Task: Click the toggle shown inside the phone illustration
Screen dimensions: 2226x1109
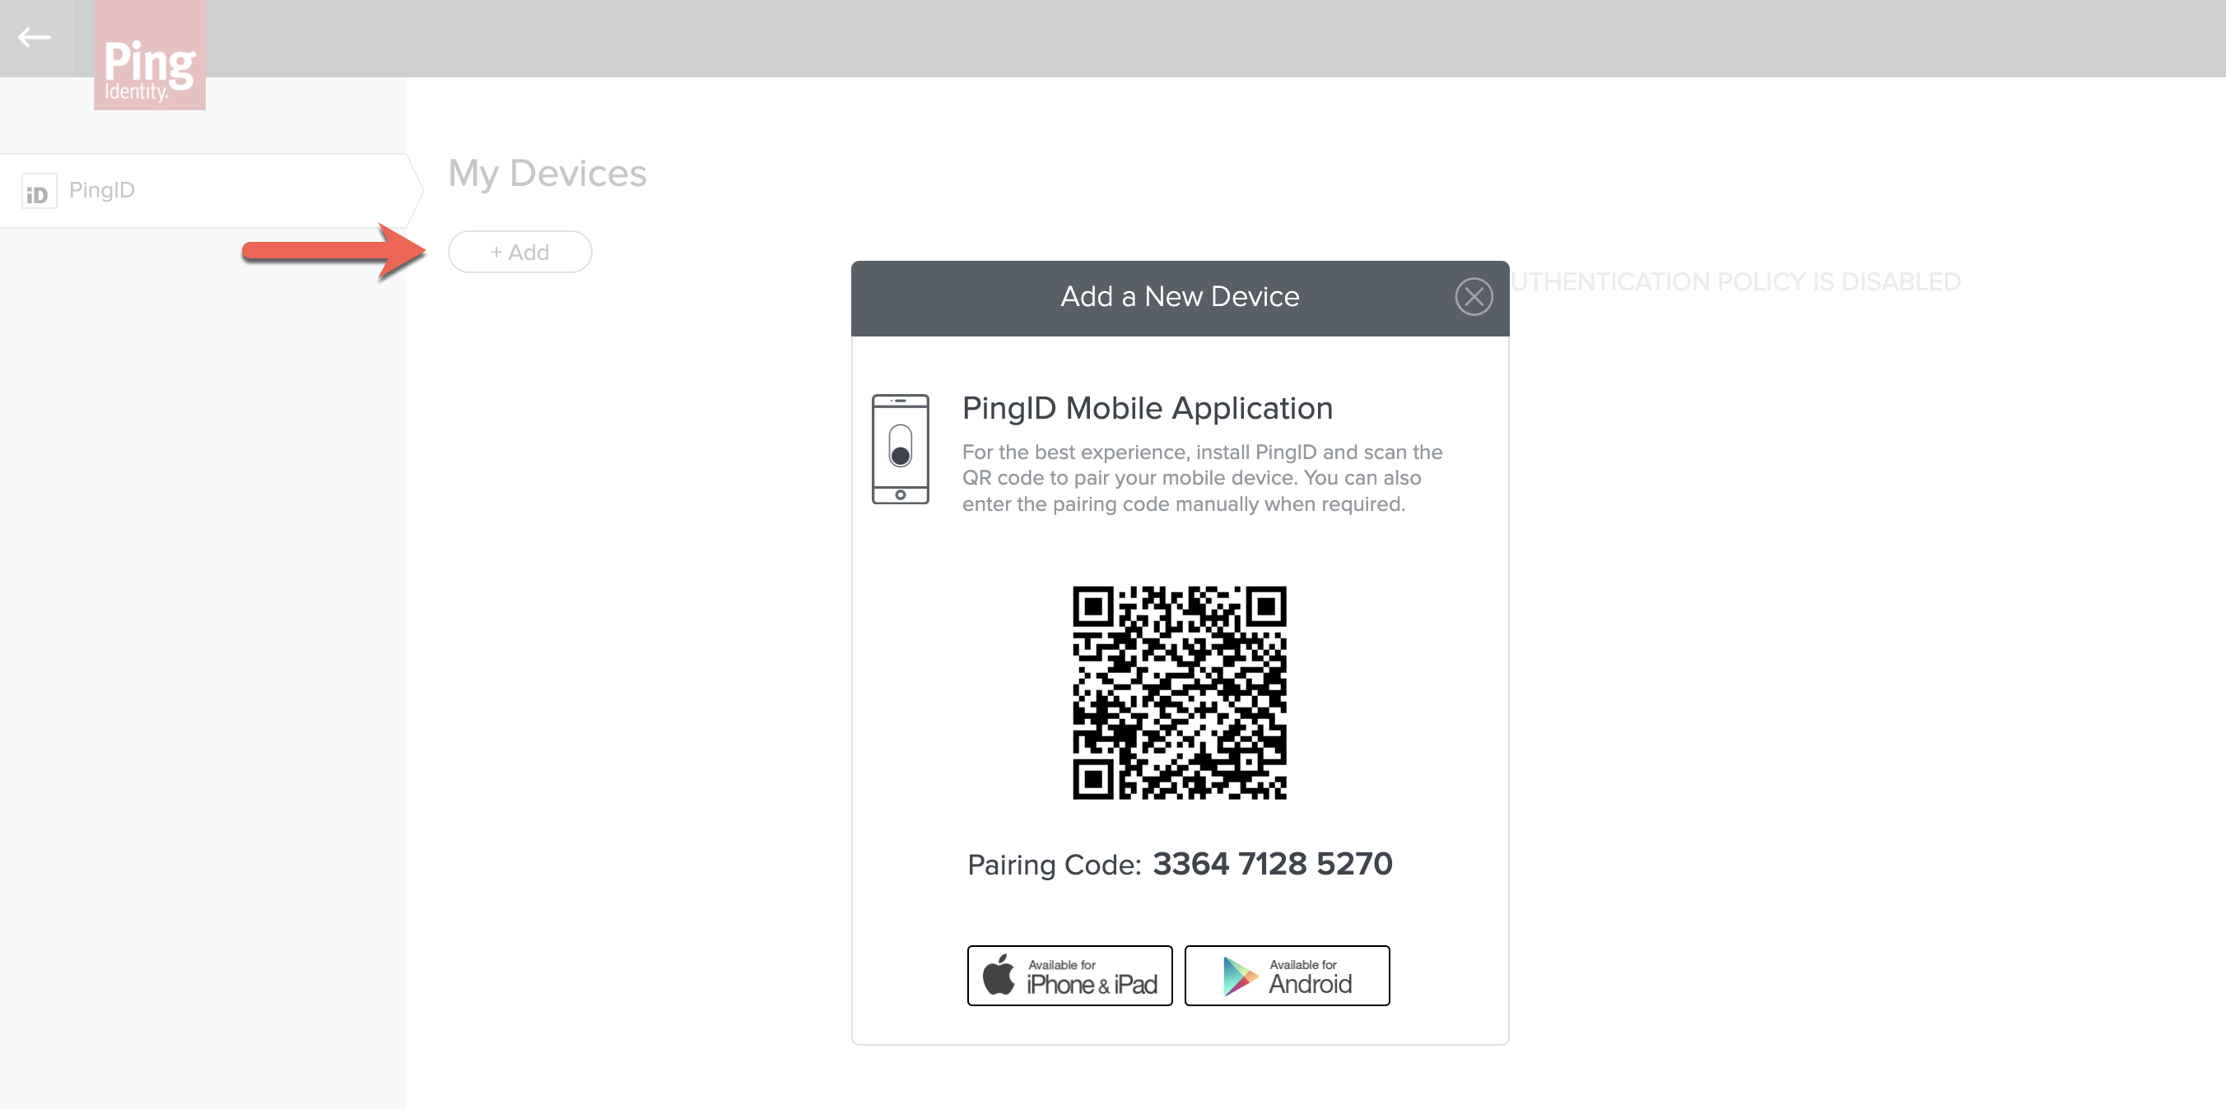Action: pyautogui.click(x=901, y=448)
